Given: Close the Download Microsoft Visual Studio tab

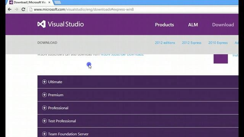Looking at the screenshot, I should 49,2.
